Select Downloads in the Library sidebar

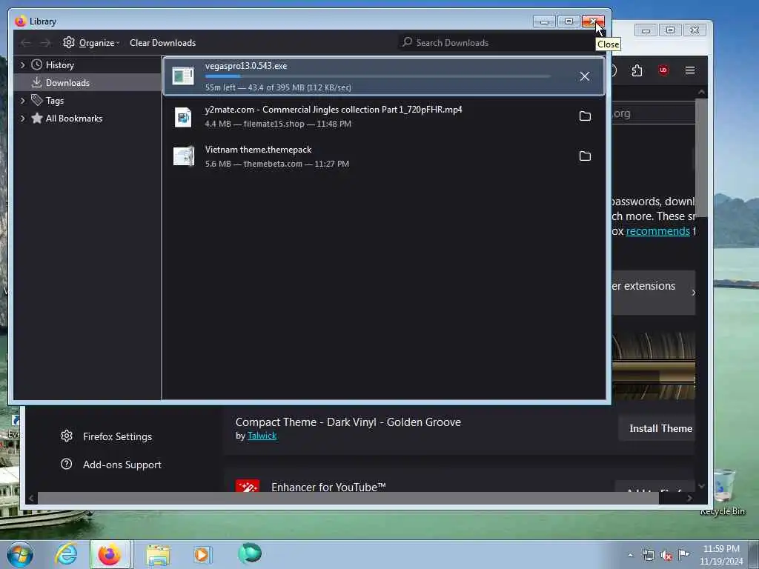coord(67,83)
